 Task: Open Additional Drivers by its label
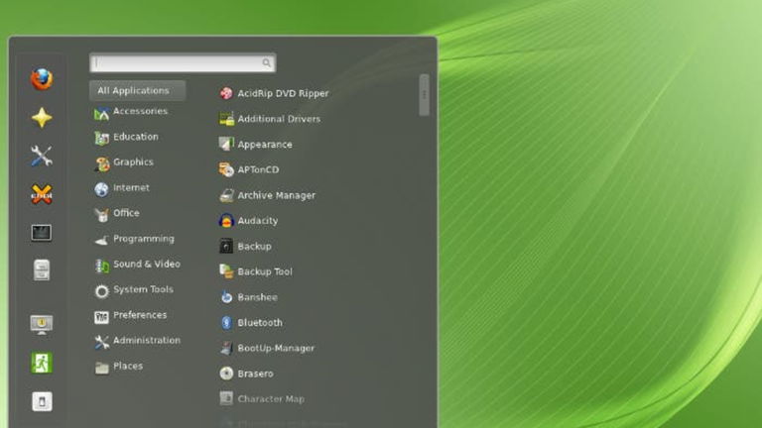pos(279,119)
